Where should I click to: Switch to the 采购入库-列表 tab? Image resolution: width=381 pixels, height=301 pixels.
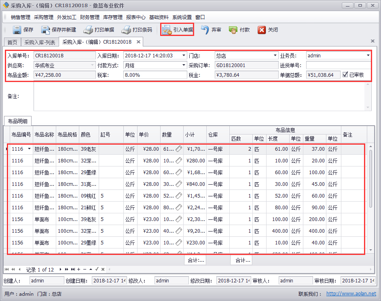40,42
